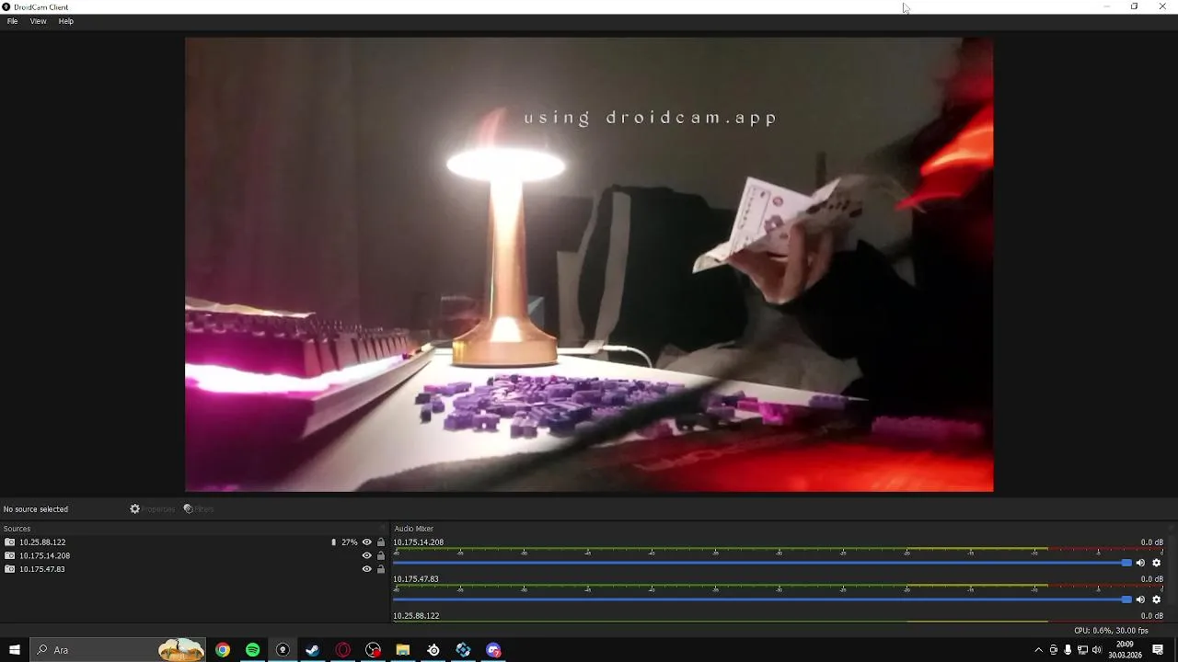The image size is (1178, 662).
Task: Open the system volume tray icon
Action: click(x=1096, y=650)
